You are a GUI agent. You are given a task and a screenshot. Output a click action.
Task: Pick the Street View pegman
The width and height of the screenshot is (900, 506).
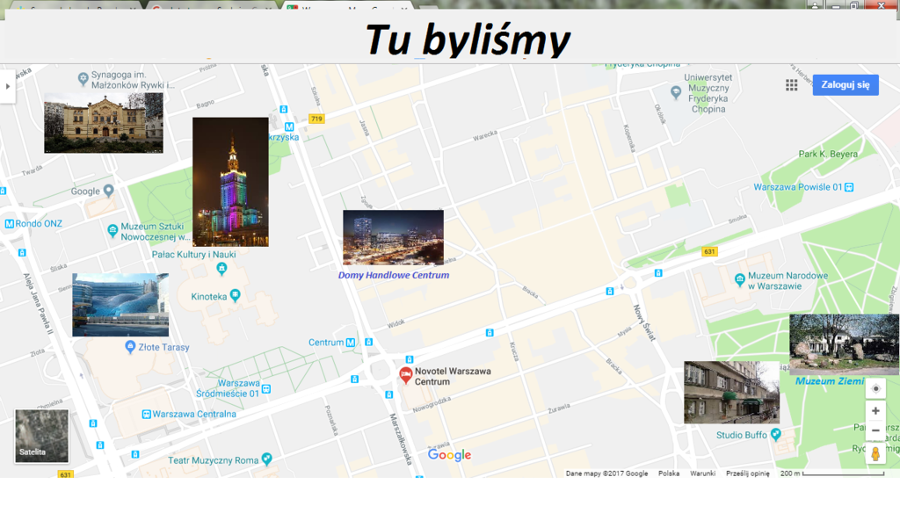click(875, 453)
